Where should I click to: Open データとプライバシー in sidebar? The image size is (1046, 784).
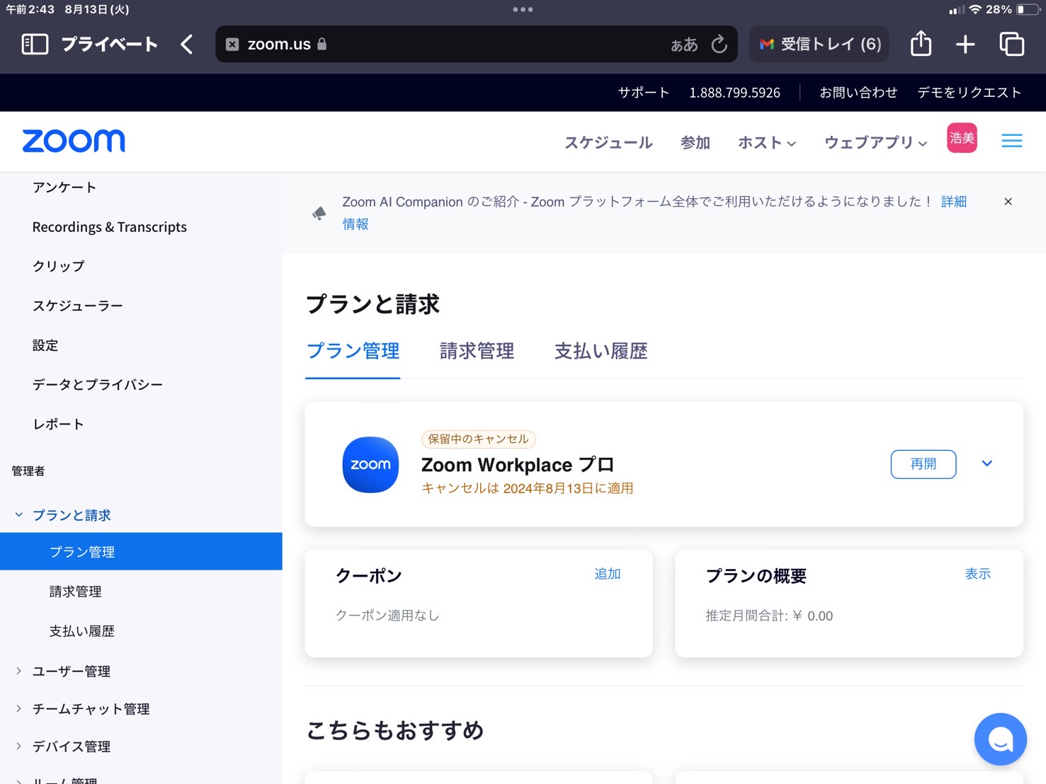pos(98,384)
